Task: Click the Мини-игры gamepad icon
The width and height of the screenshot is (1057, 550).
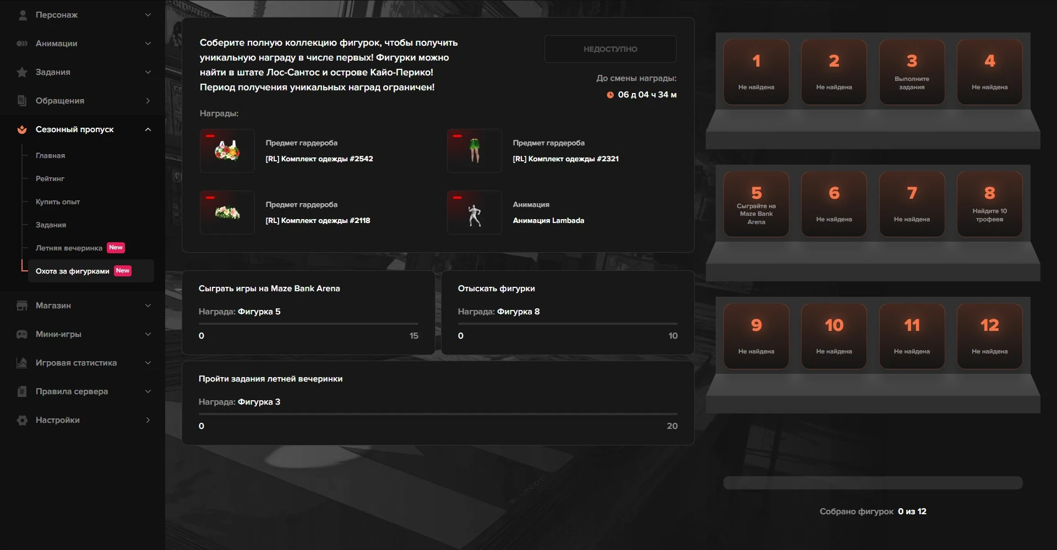Action: coord(22,334)
